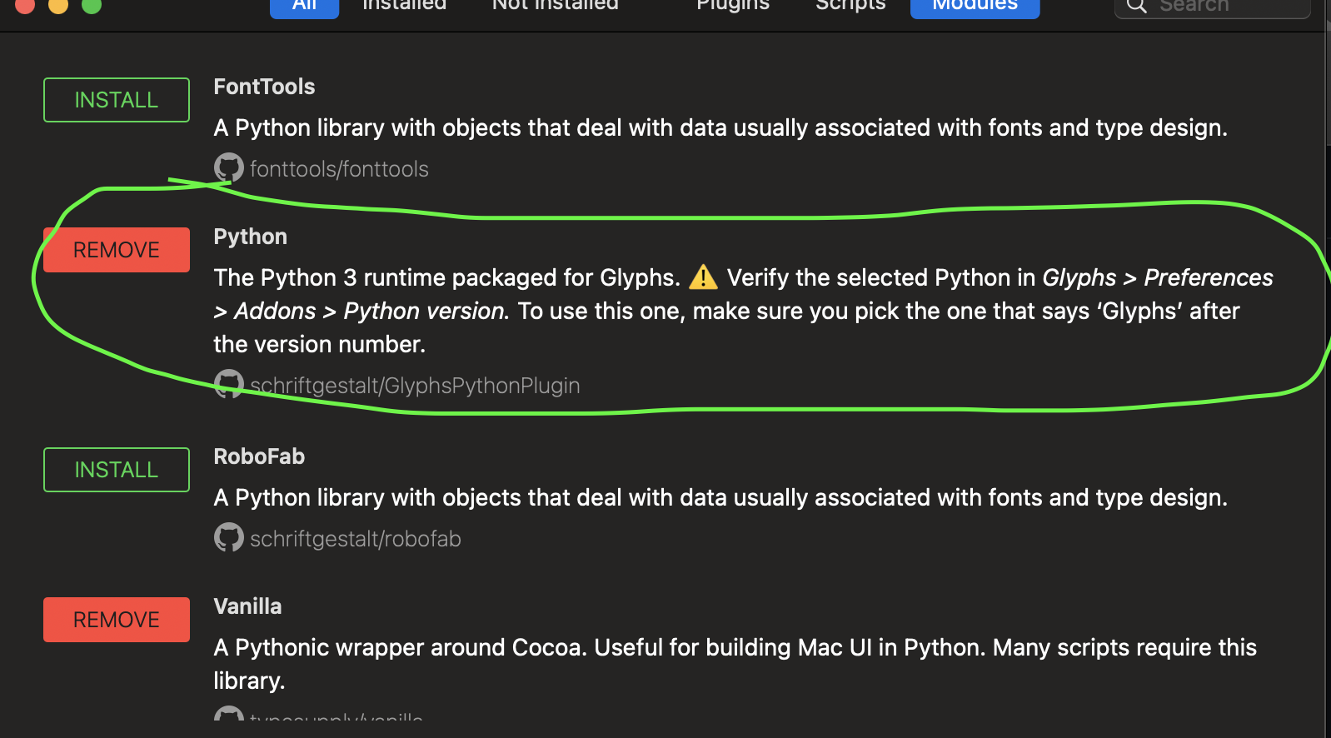Filter the list by Plugins
1331x738 pixels.
(732, 7)
